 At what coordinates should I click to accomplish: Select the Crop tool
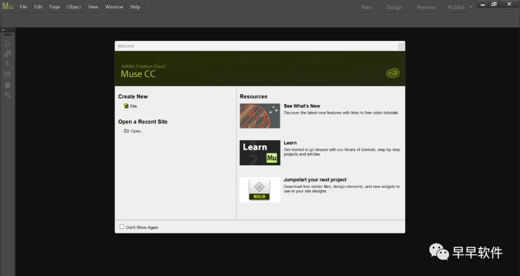point(7,53)
